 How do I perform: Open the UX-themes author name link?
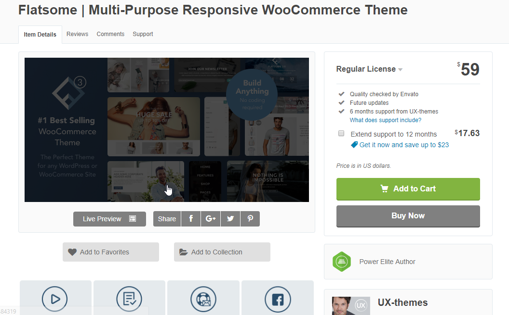(402, 302)
